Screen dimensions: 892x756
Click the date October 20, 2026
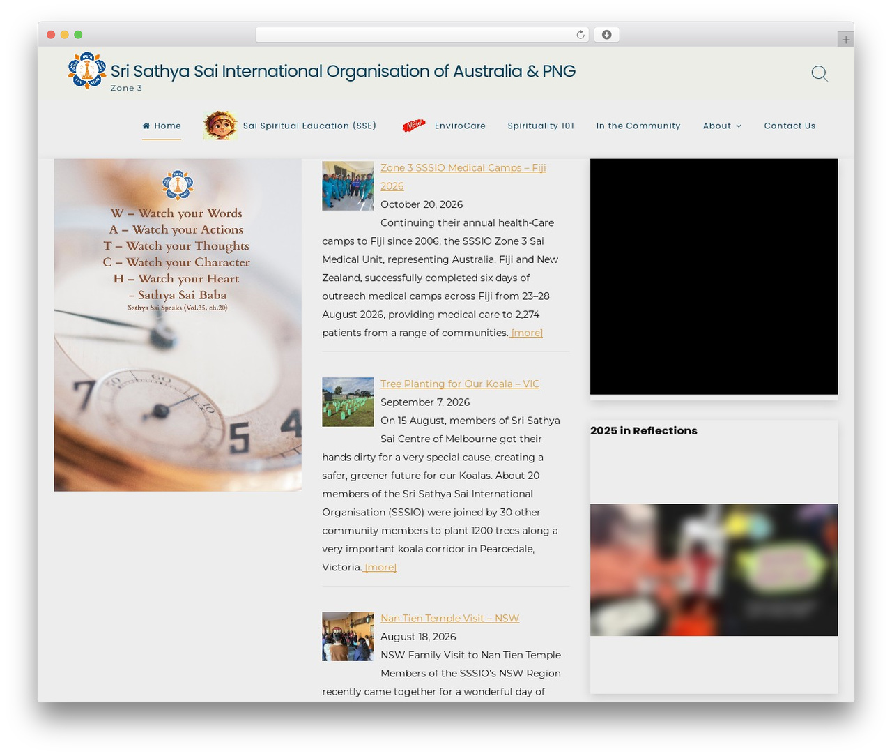(x=422, y=205)
